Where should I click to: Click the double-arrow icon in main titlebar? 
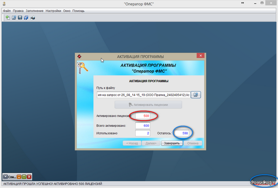(x=242, y=3)
